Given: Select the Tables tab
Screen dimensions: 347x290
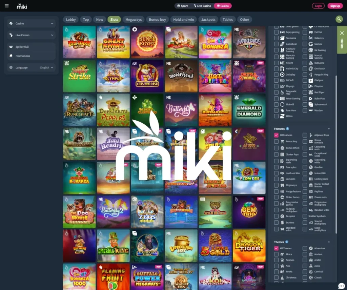Looking at the screenshot, I should (228, 19).
